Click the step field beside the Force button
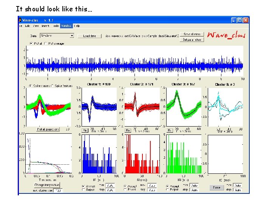This screenshot has height=204, width=272. click(238, 190)
